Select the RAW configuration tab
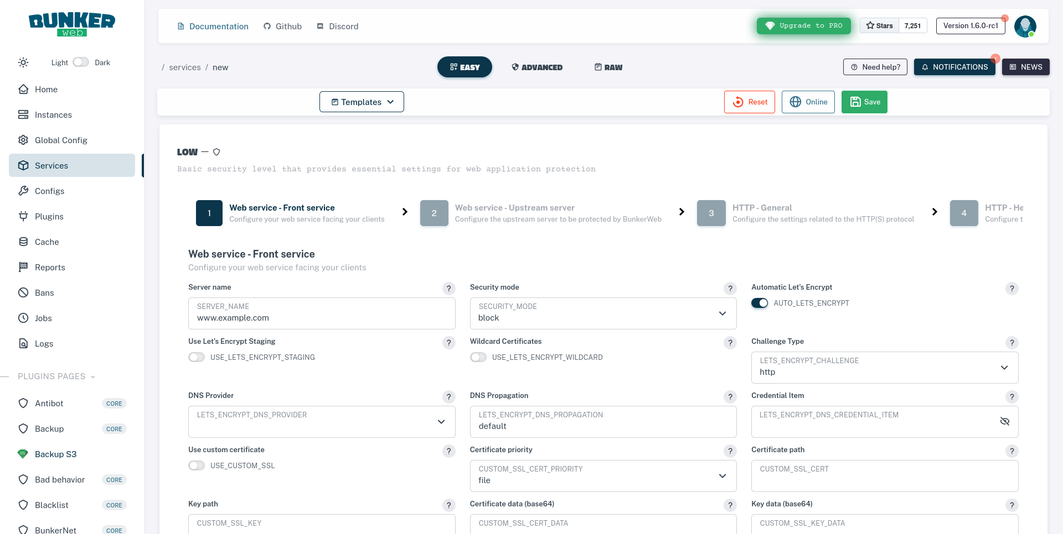This screenshot has height=534, width=1063. [608, 67]
